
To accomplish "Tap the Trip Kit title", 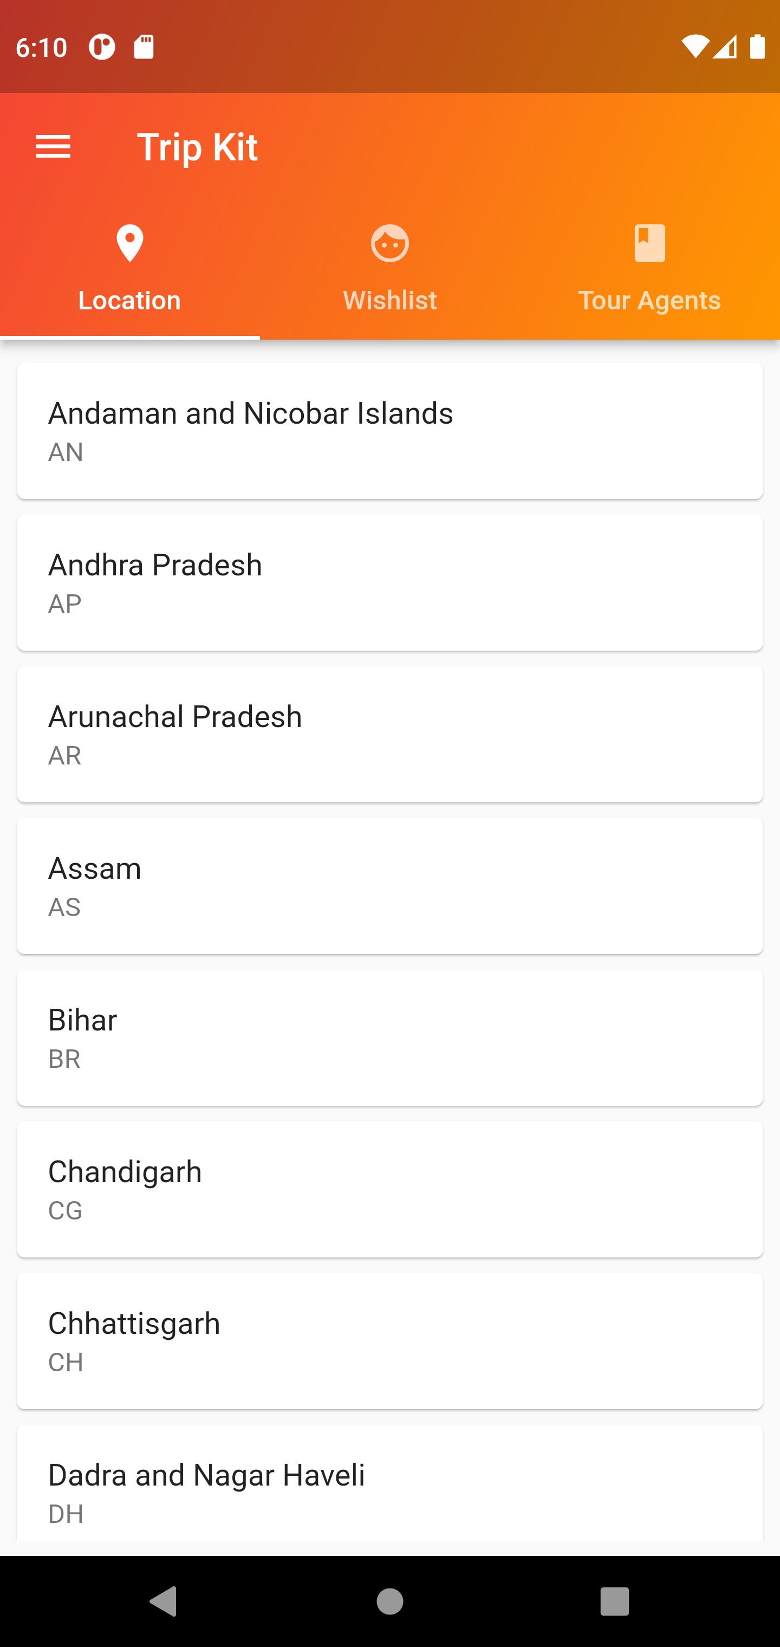I will tap(198, 147).
